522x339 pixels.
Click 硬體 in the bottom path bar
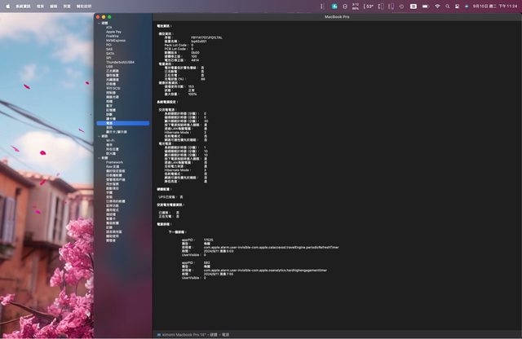pyautogui.click(x=212, y=334)
